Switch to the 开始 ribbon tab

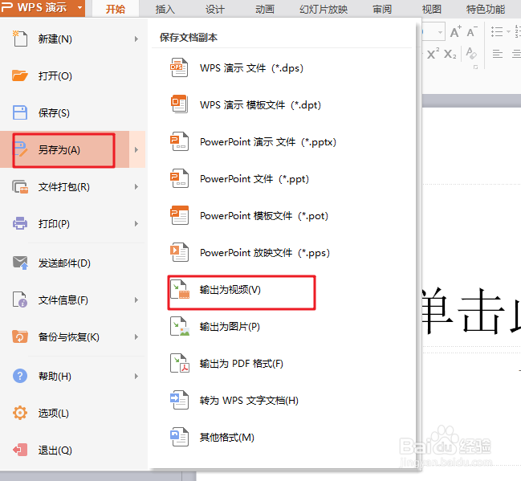click(116, 9)
